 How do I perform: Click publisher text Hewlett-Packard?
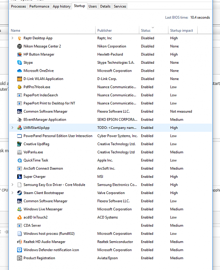(x=110, y=54)
